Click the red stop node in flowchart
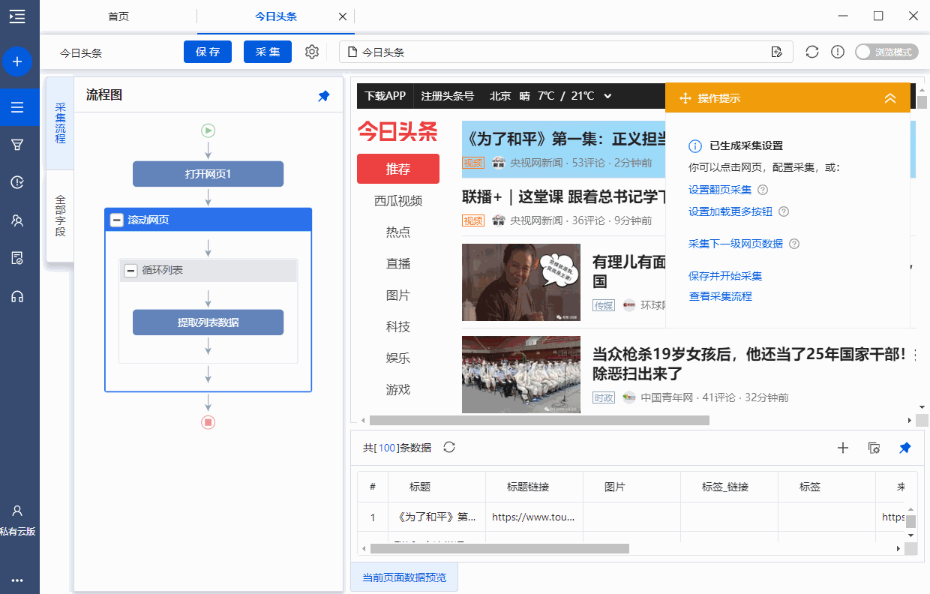 208,422
